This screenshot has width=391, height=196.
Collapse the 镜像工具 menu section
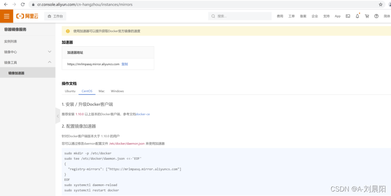[x=28, y=62]
